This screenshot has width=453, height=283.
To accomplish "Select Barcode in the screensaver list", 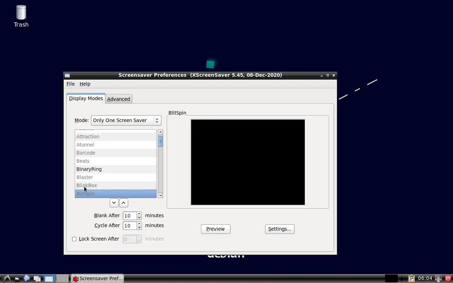I will (x=116, y=153).
